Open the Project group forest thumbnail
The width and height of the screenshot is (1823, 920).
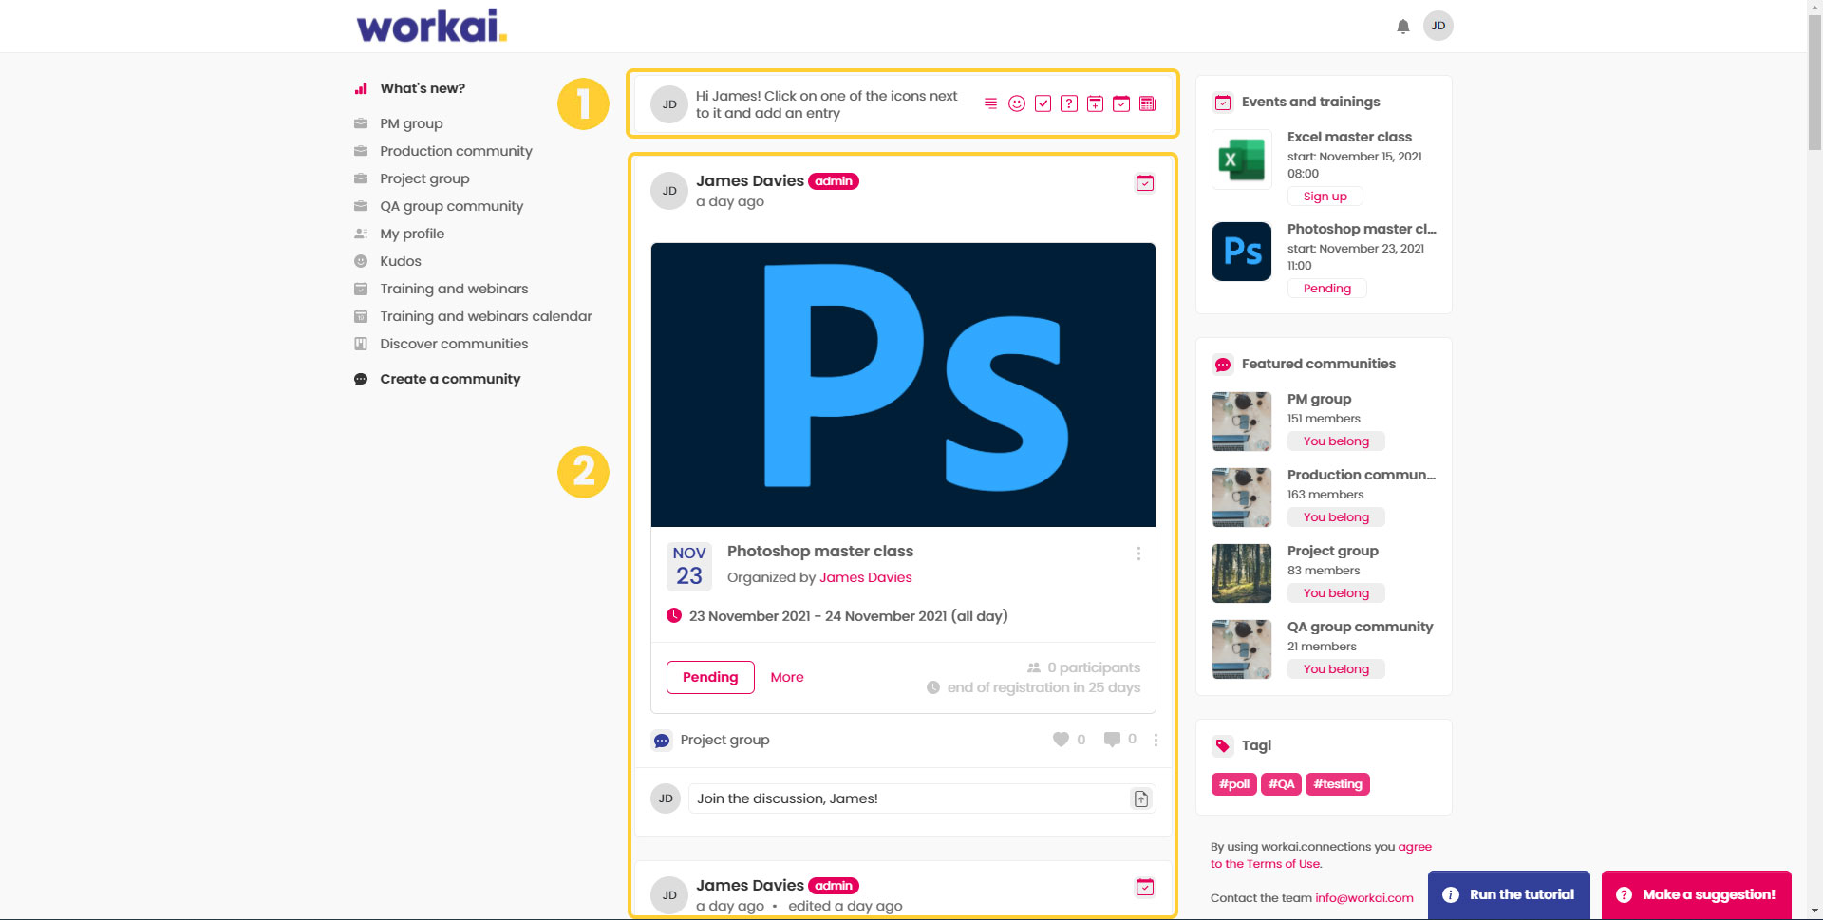[x=1242, y=573]
